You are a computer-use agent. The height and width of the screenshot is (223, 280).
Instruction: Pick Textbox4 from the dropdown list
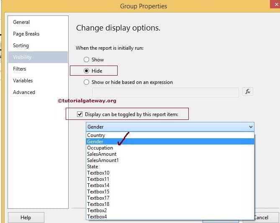[170, 217]
